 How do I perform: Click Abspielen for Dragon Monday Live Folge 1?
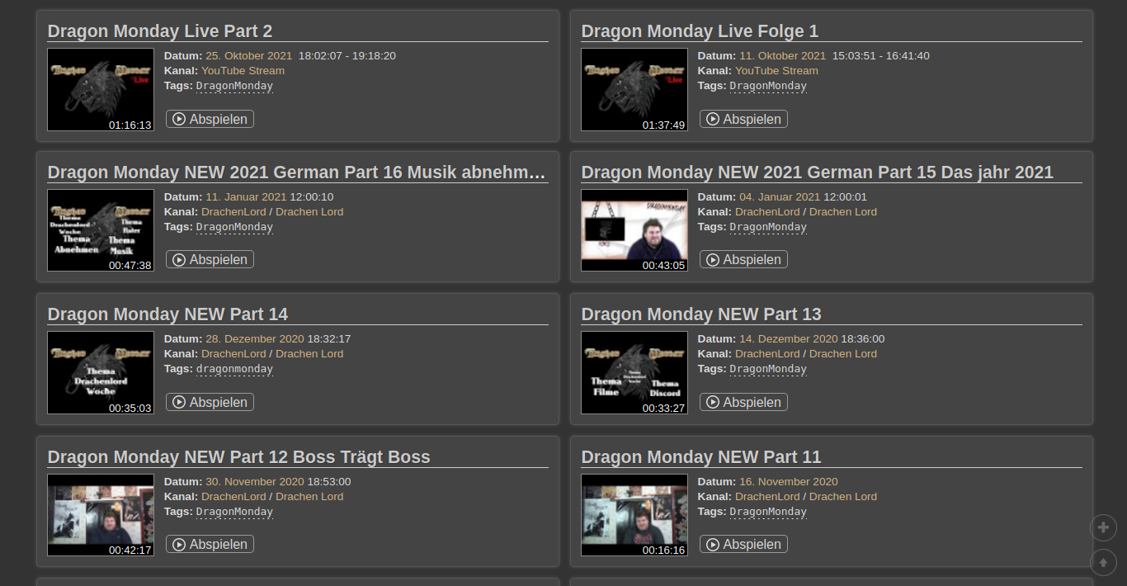coord(743,119)
